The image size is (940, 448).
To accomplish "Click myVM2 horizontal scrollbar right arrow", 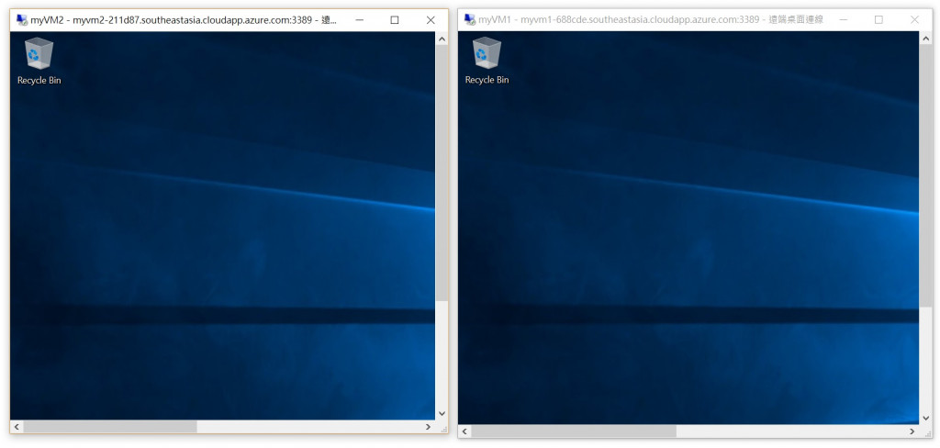I will point(428,426).
